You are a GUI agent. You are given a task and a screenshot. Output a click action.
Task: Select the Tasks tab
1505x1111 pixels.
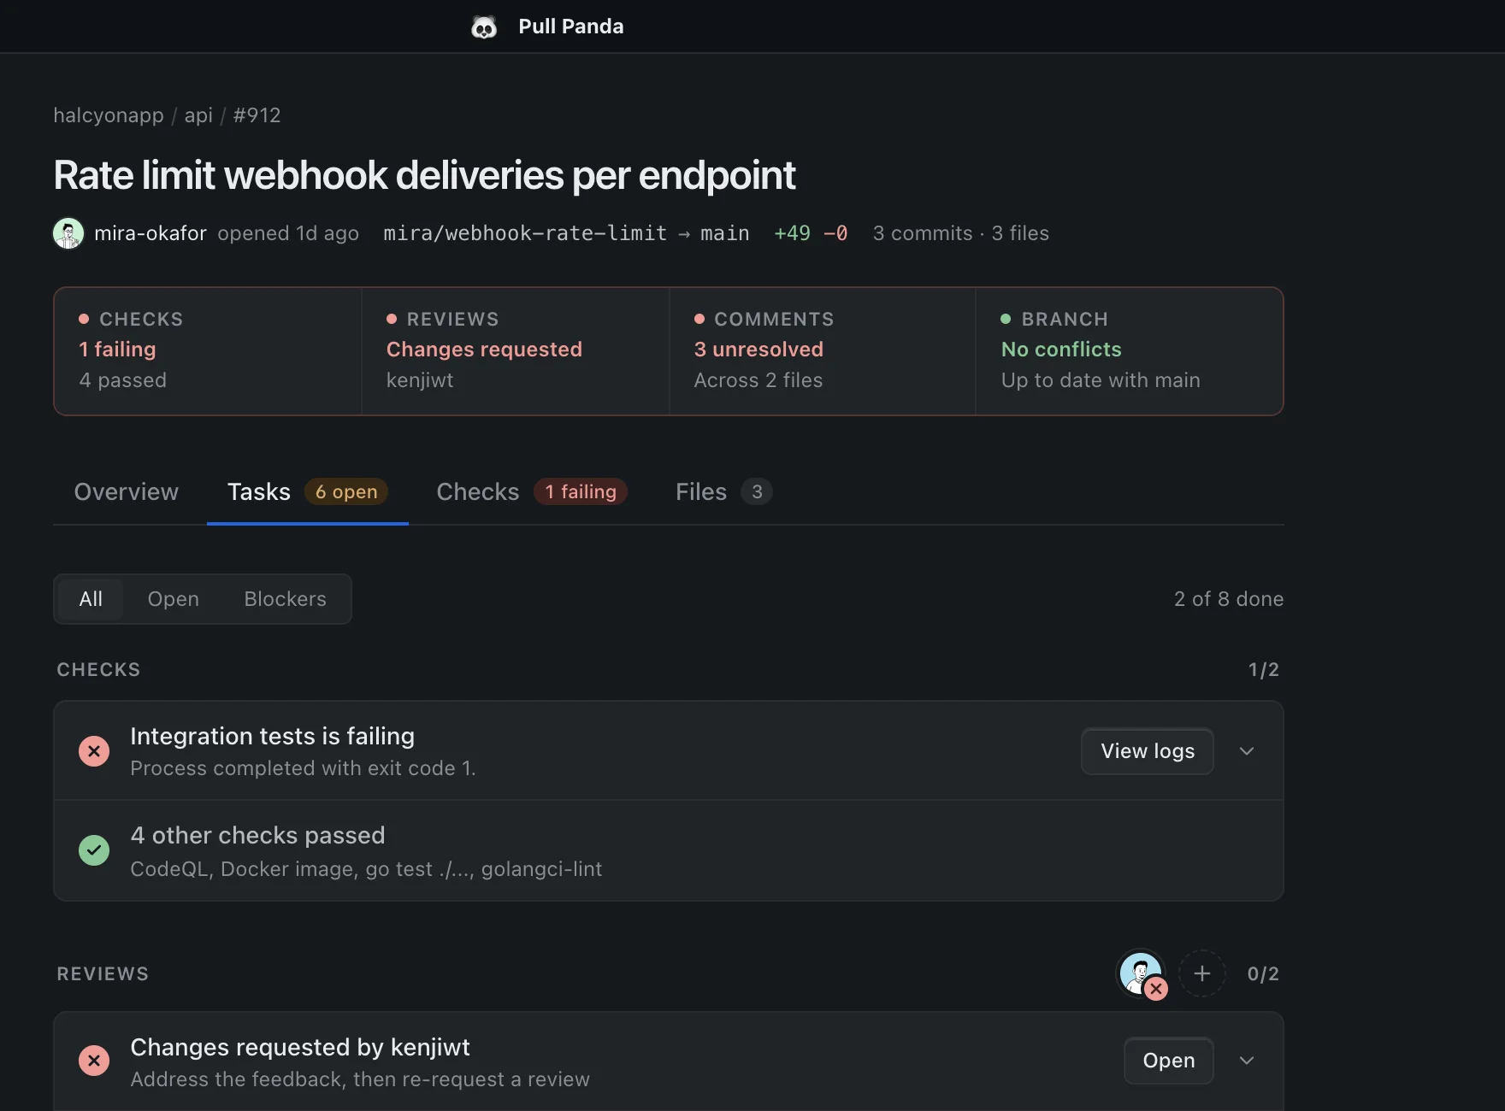point(308,492)
